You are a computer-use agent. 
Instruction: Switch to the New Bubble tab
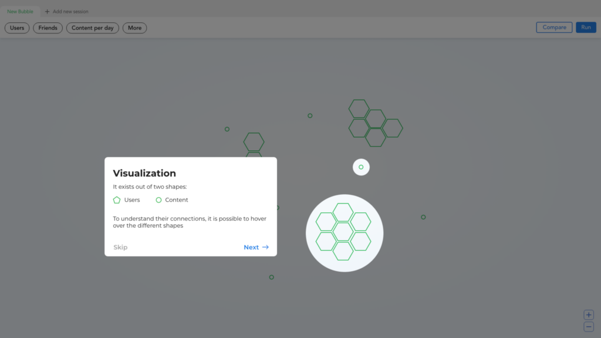point(20,12)
